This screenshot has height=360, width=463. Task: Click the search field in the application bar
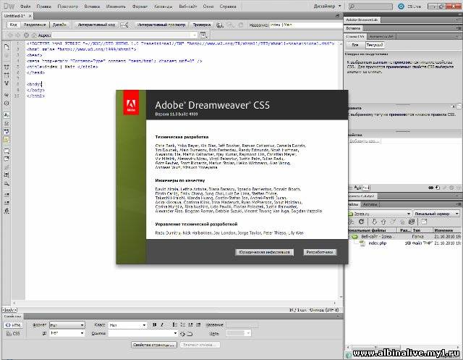click(370, 7)
